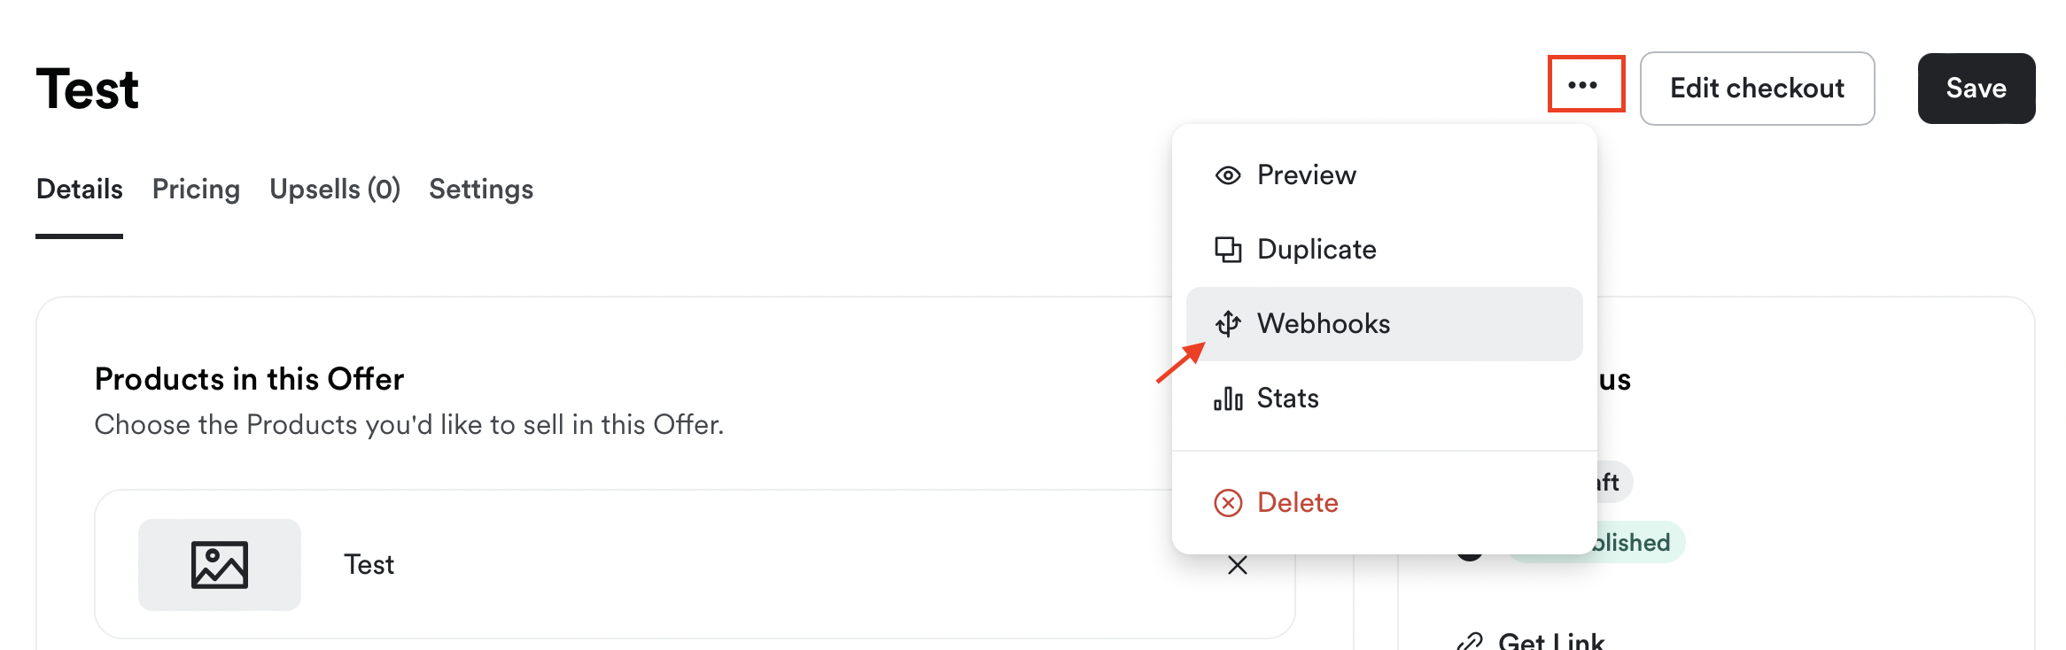Click the Test product image placeholder
The width and height of the screenshot is (2066, 650).
click(x=220, y=565)
